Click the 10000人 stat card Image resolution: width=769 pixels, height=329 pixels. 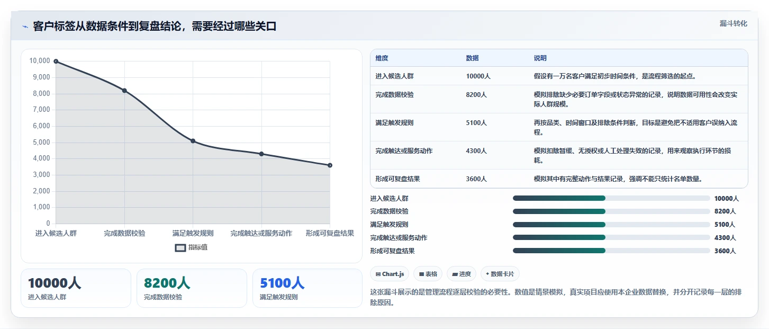pos(76,288)
